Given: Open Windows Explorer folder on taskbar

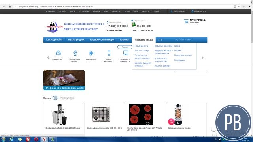Looking at the screenshot, I should pos(20,139).
